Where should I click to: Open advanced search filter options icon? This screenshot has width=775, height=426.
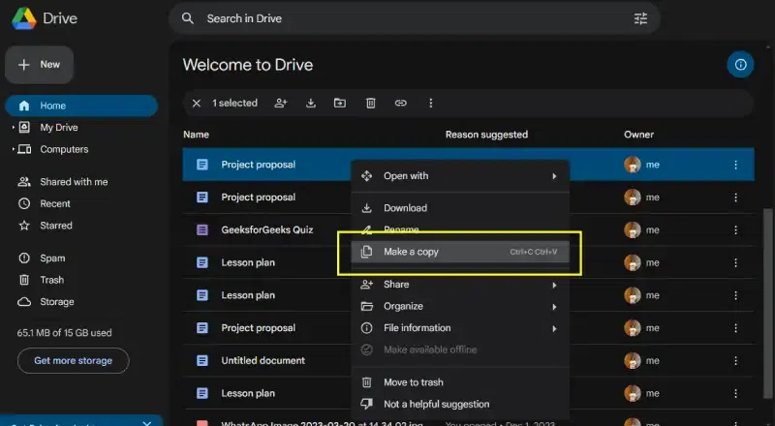point(640,18)
